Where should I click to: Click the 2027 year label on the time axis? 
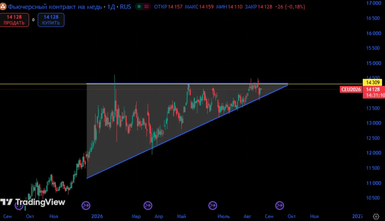(x=357, y=216)
